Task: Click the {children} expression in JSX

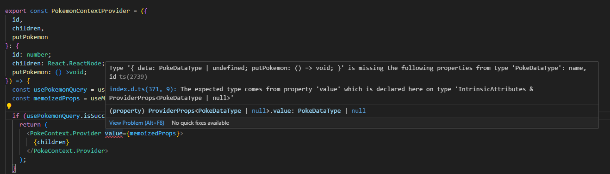Action: 51,142
